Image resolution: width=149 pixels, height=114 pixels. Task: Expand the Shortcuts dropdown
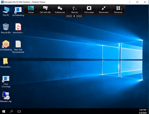118,10
